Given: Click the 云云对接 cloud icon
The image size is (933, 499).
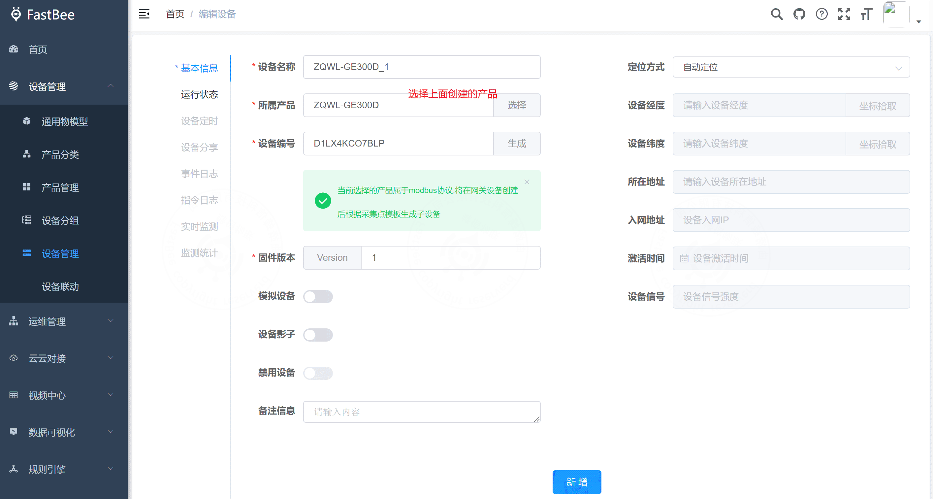Looking at the screenshot, I should [14, 358].
